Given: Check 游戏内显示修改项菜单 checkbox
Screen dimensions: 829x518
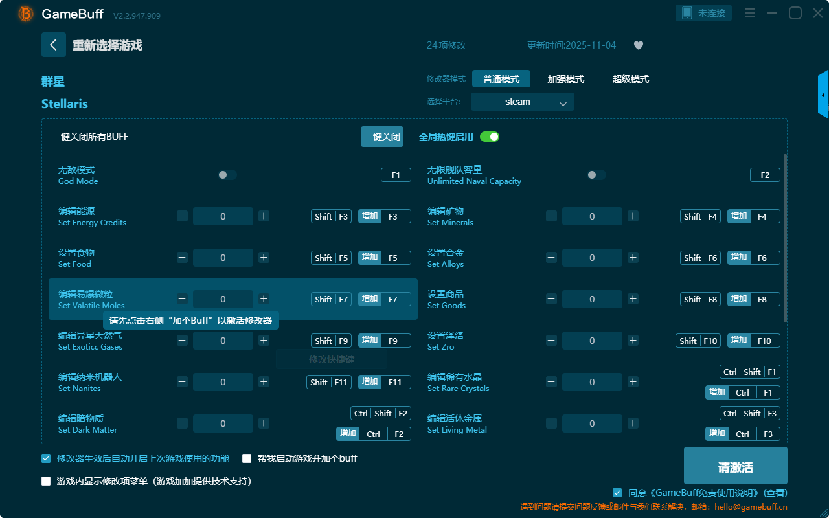Looking at the screenshot, I should (46, 481).
